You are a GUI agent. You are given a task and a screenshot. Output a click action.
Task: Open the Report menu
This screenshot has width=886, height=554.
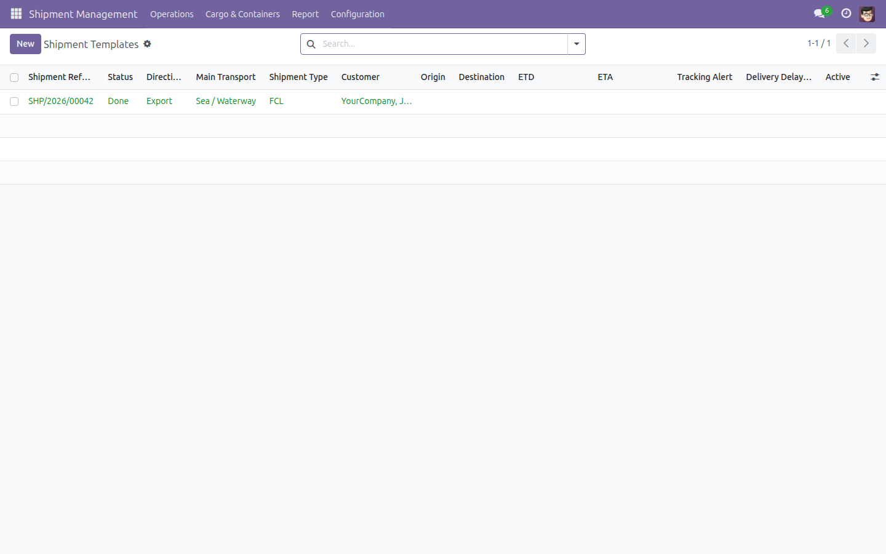[x=305, y=14]
